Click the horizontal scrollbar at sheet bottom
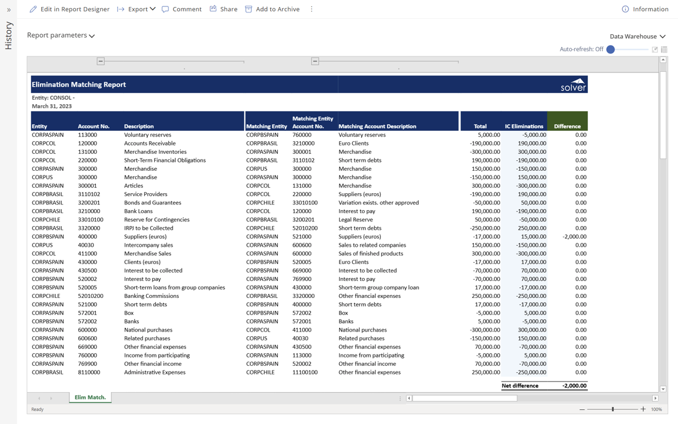This screenshot has height=424, width=678. point(464,398)
